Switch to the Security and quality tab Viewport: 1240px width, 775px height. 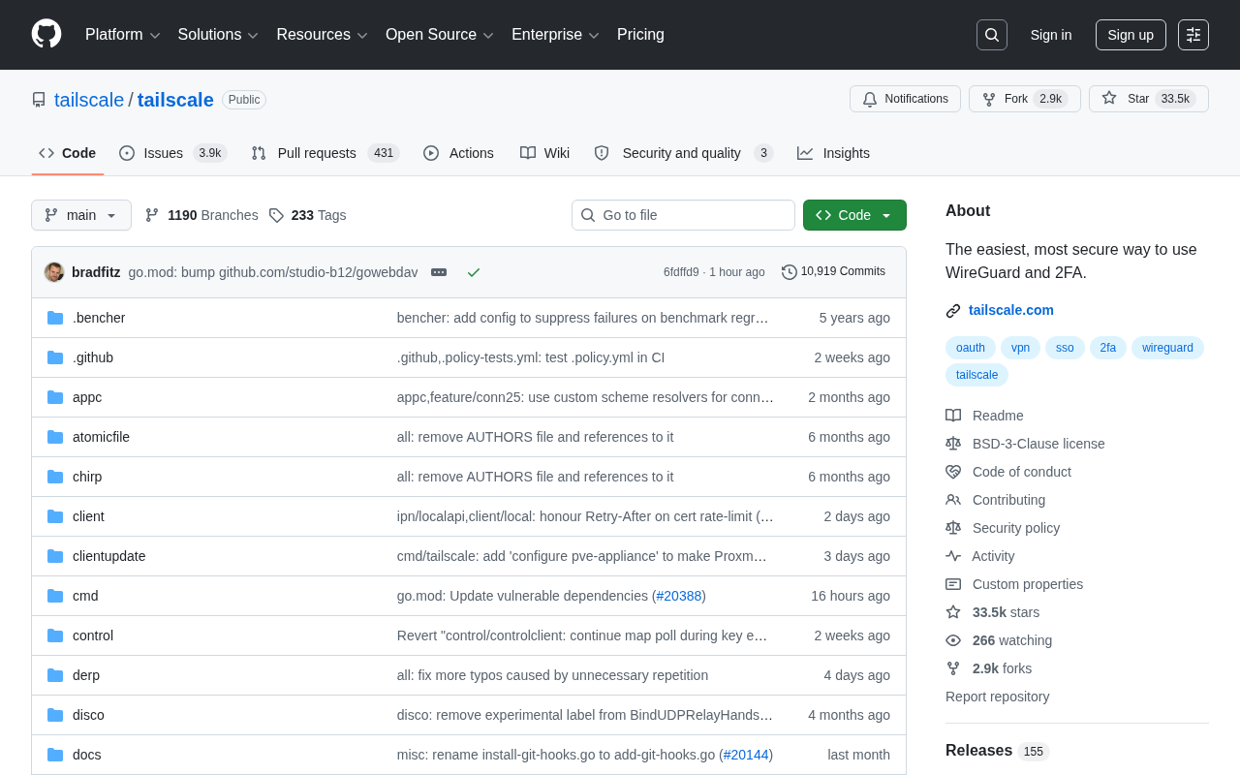pos(684,153)
